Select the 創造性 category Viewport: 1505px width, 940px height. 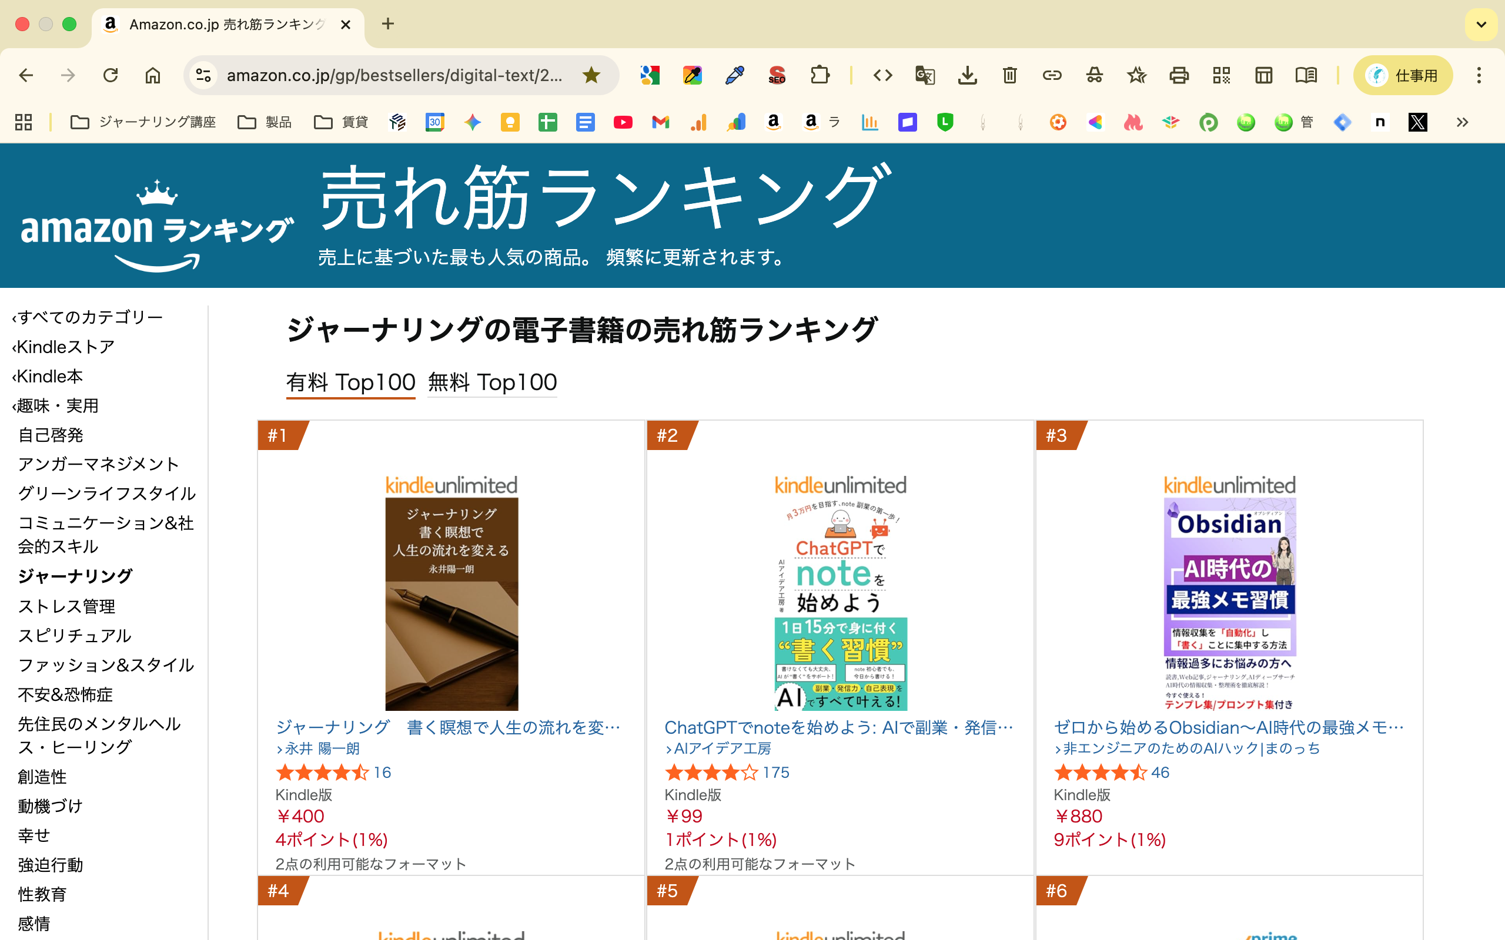click(42, 777)
